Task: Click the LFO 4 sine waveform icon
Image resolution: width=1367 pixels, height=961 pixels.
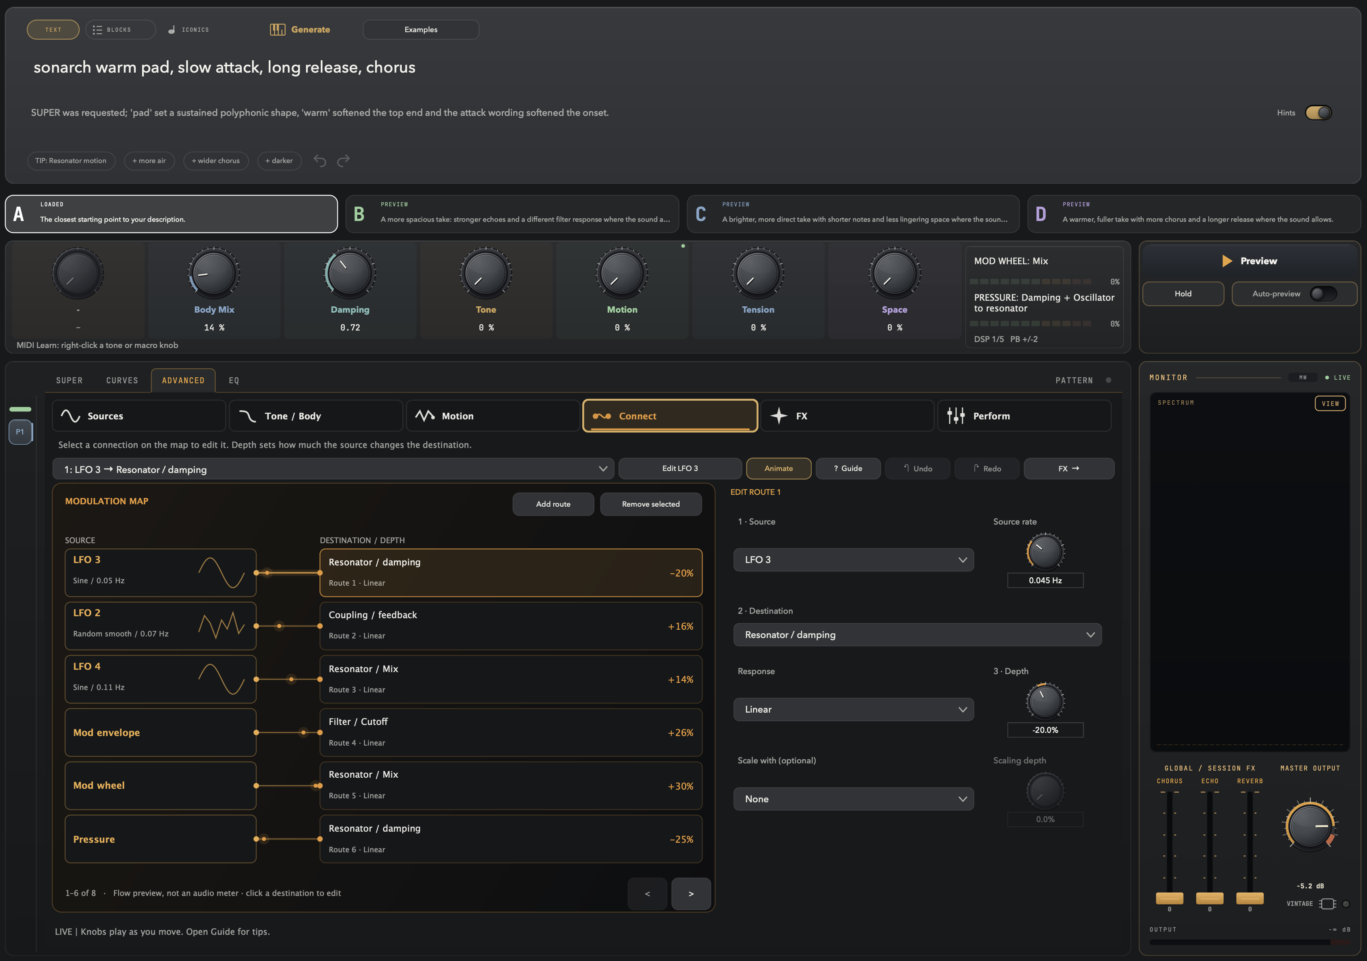Action: [221, 680]
